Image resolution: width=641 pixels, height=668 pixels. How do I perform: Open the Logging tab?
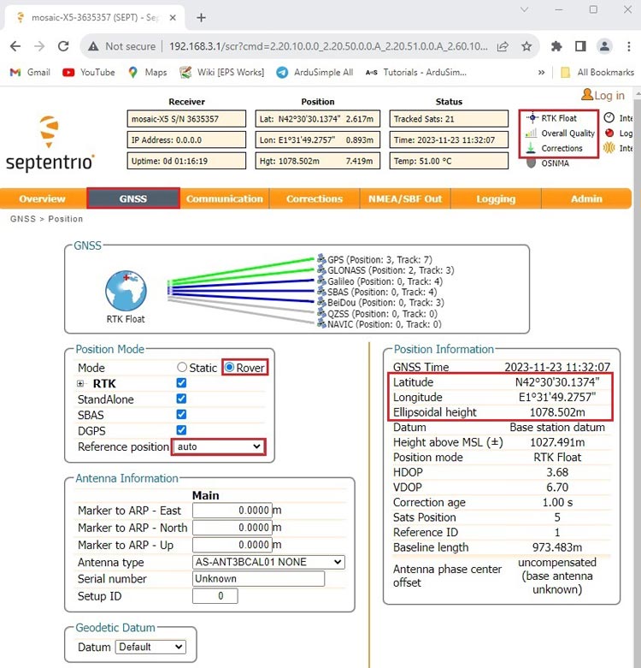click(x=496, y=198)
